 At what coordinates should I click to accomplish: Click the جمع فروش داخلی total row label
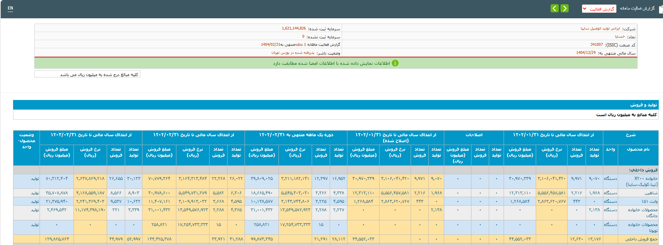tap(641, 239)
